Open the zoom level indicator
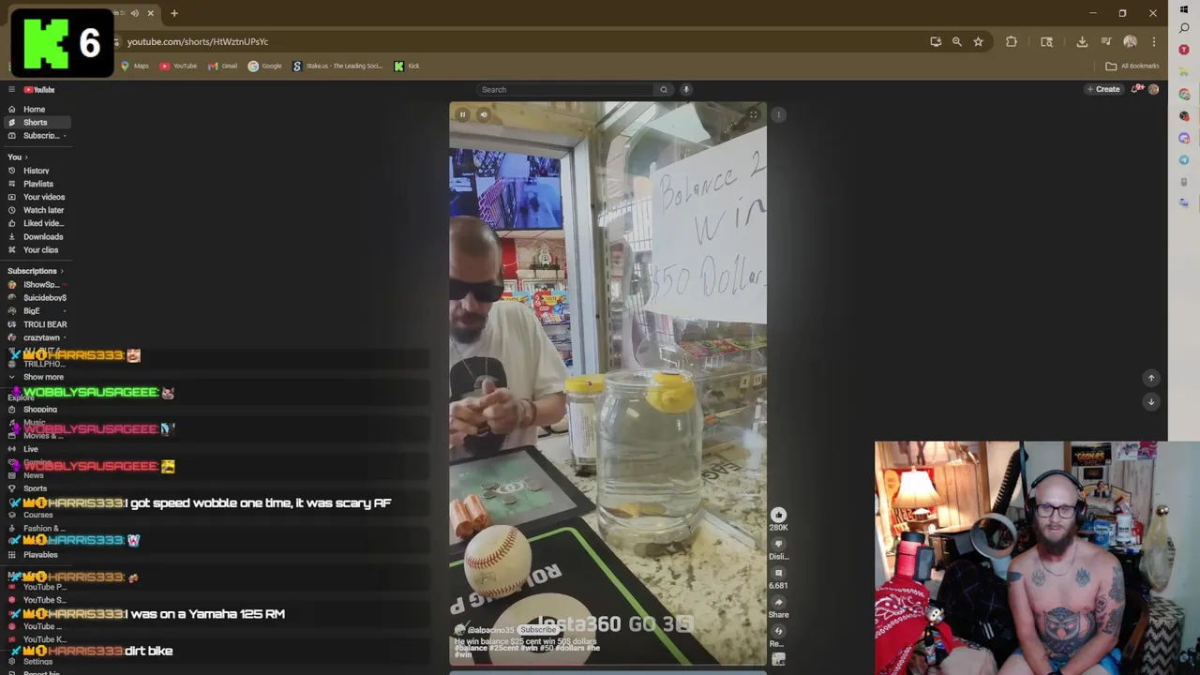 (x=957, y=42)
